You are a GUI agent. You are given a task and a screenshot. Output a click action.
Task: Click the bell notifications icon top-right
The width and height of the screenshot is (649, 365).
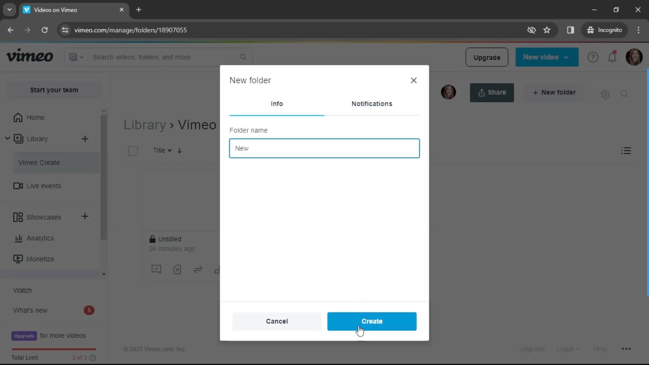point(613,56)
